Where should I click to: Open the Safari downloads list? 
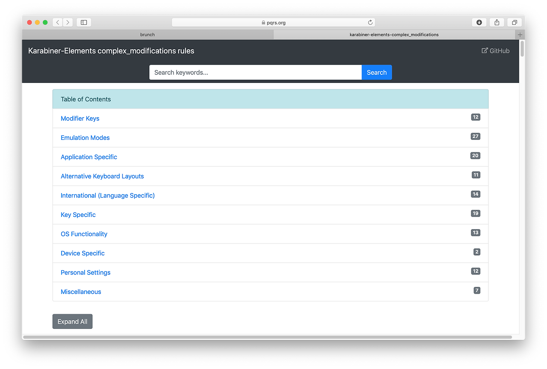click(479, 22)
